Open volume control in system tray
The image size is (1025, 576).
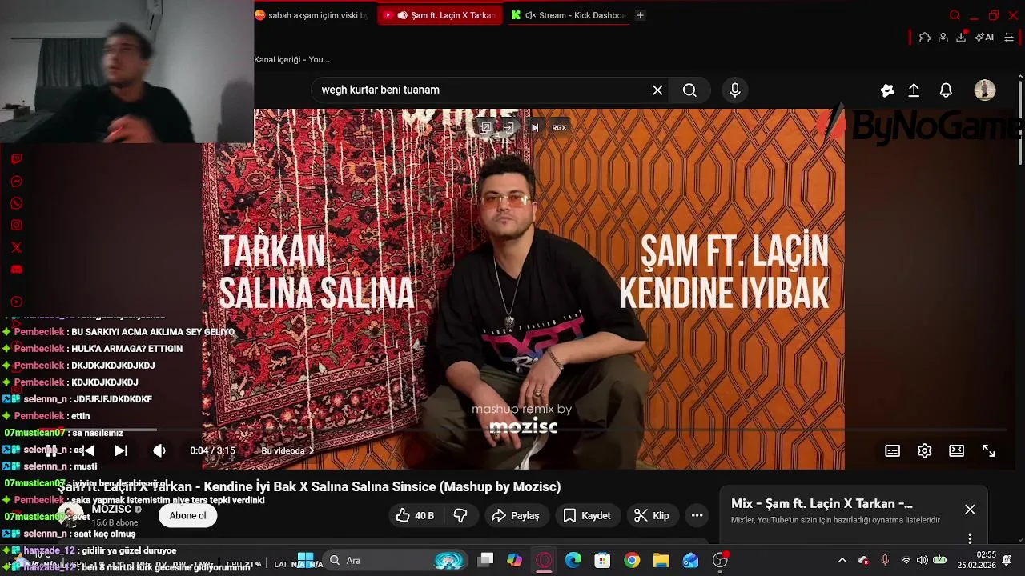922,561
